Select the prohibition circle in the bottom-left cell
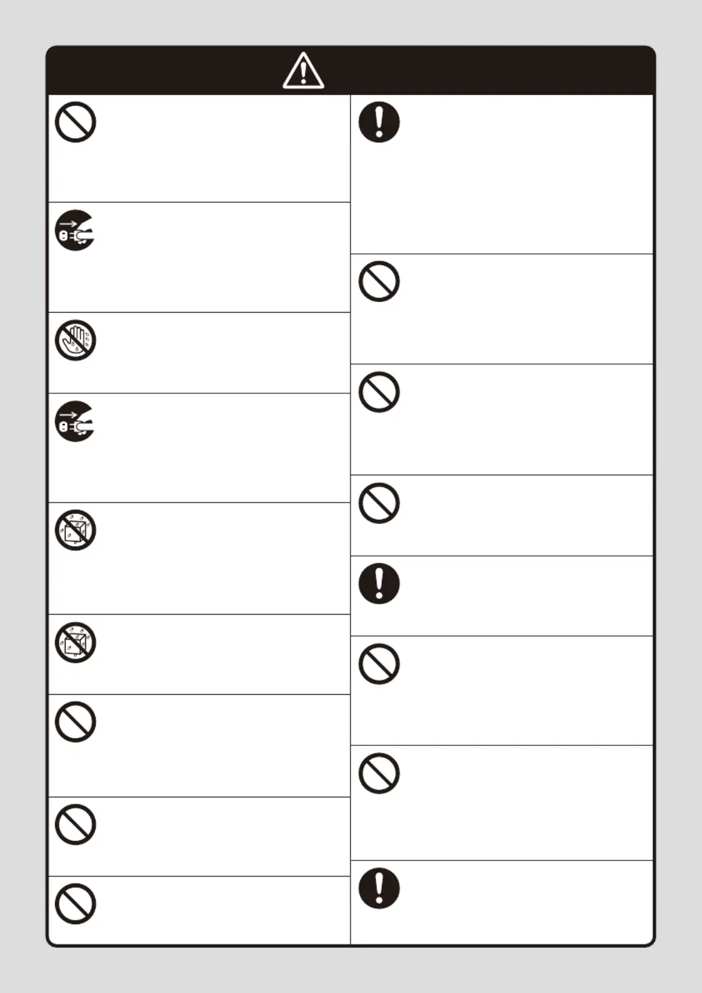Image resolution: width=702 pixels, height=993 pixels. 75,904
